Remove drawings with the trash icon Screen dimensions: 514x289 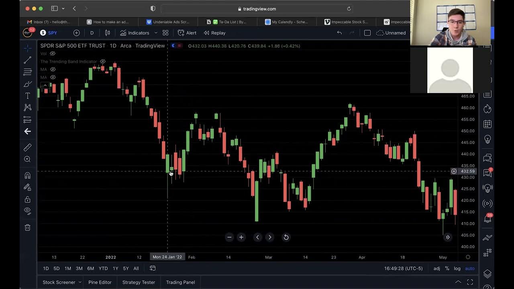coord(27,228)
